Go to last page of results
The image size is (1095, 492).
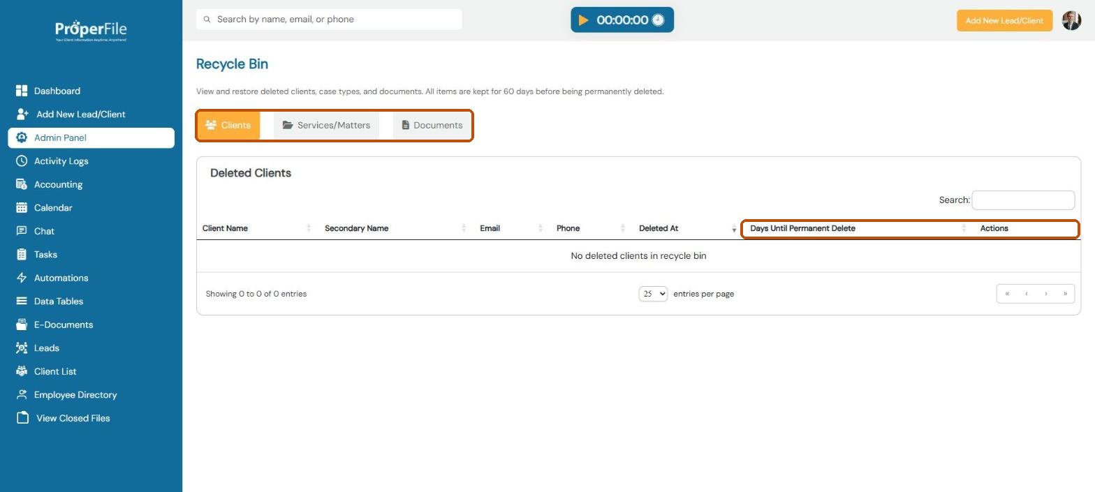[x=1065, y=294]
